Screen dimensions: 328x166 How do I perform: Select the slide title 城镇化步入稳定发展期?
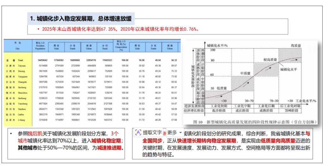click(81, 19)
